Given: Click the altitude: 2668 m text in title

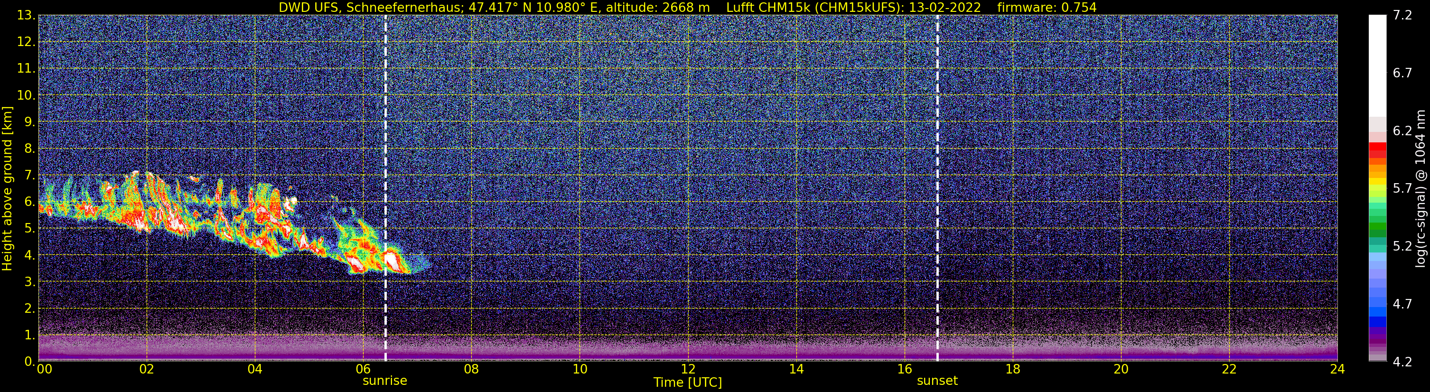Looking at the screenshot, I should click(657, 7).
